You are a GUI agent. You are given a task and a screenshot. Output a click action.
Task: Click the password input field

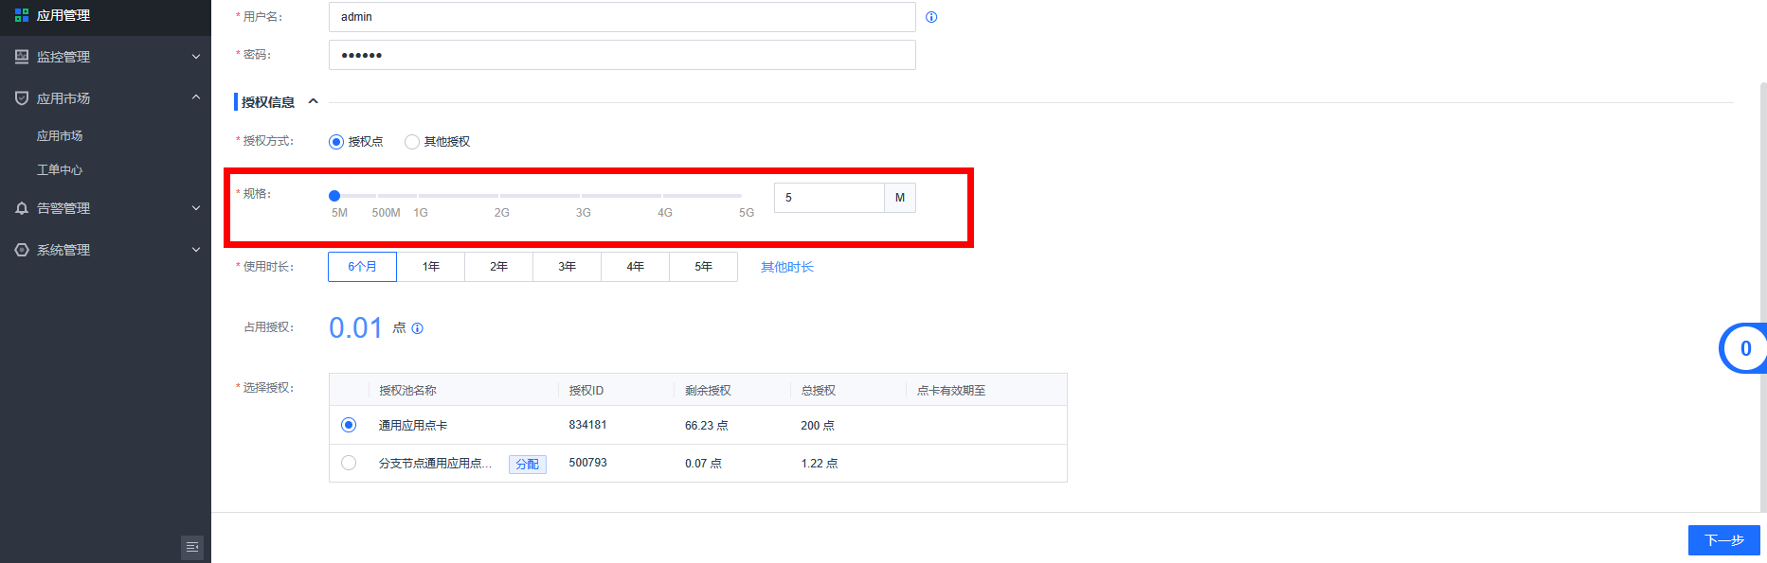pyautogui.click(x=622, y=55)
